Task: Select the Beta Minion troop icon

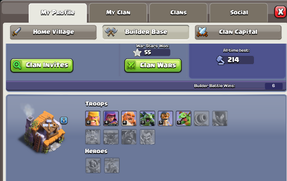Action: coord(147,118)
